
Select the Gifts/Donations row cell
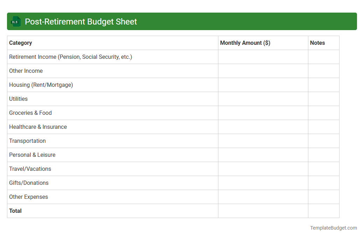tap(29, 183)
